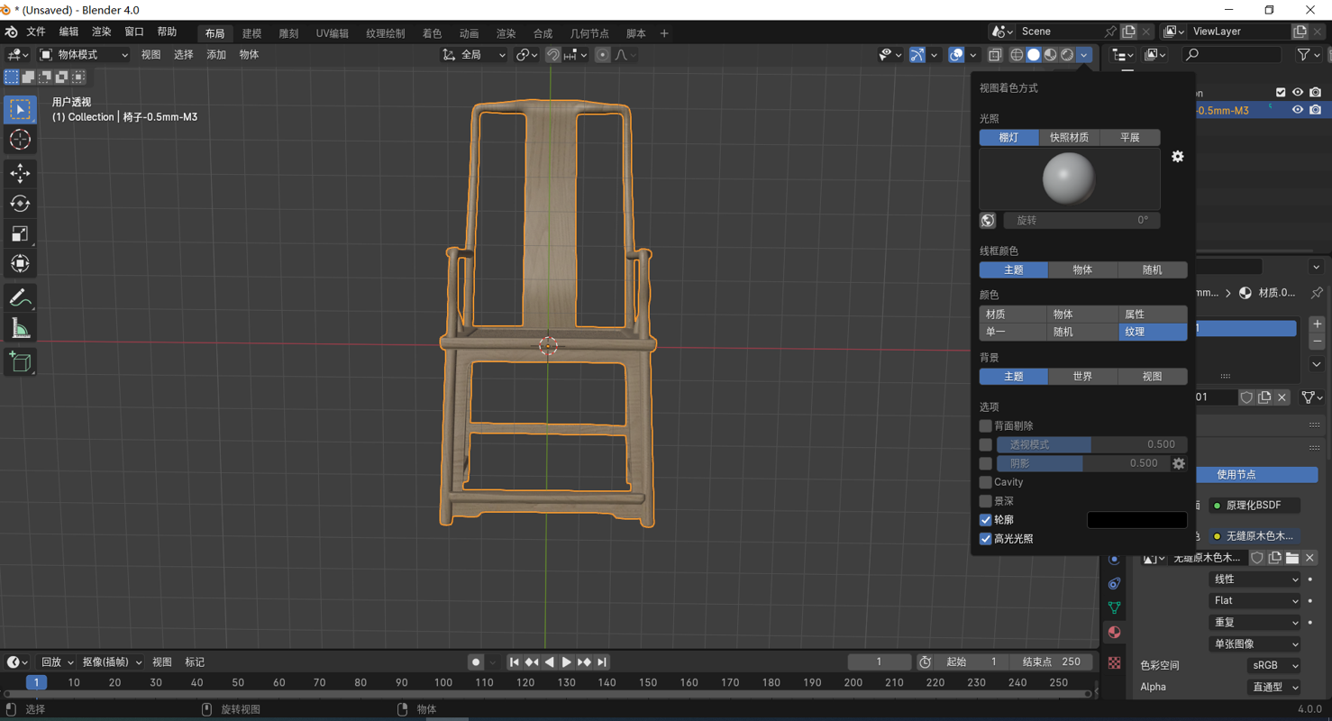Open the Flat projection dropdown
The width and height of the screenshot is (1332, 721).
[1254, 601]
